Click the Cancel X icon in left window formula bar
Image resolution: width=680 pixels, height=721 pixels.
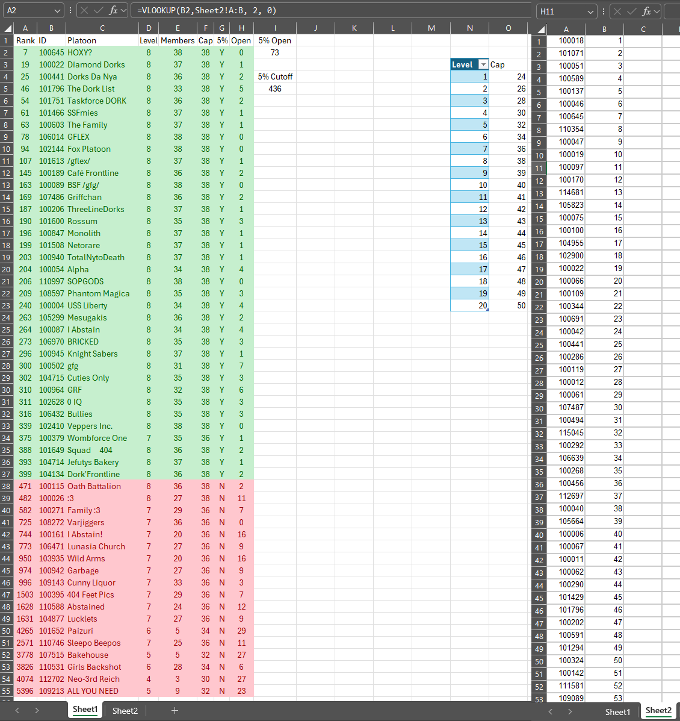(84, 10)
